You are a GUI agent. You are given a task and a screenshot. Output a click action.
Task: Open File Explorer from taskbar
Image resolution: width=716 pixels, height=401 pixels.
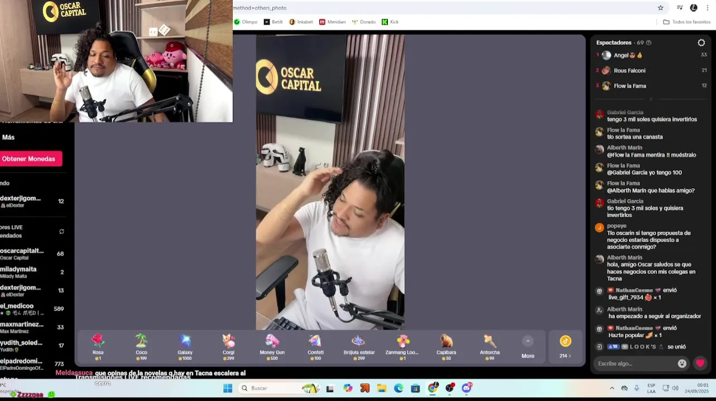382,388
